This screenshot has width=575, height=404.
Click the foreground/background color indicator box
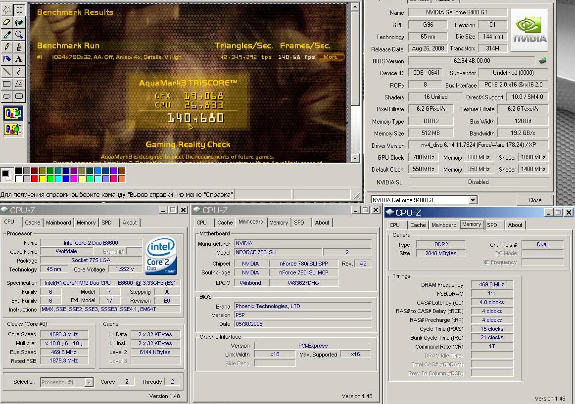[x=6, y=175]
